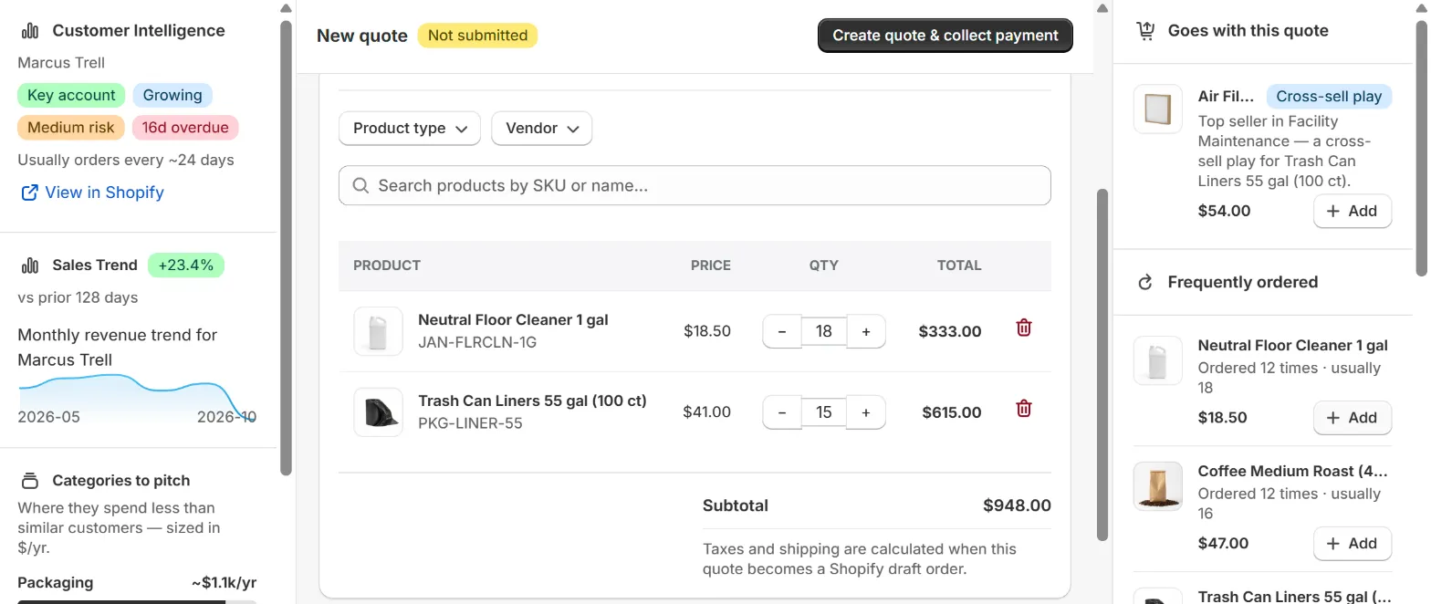Screen dimensions: 1431x604
Task: Click the 16d overdue tag
Action: 185,128
